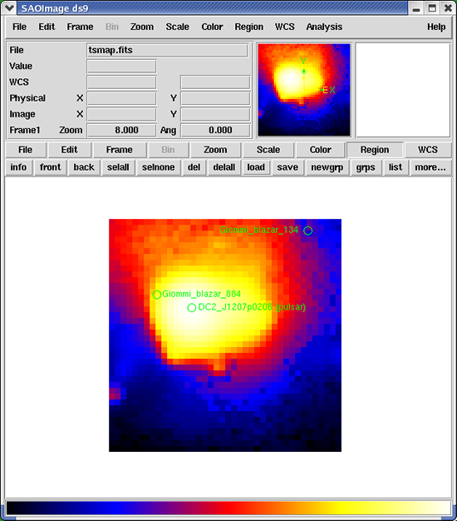Image resolution: width=457 pixels, height=521 pixels.
Task: Click the panner thumbnail image
Action: [x=304, y=90]
